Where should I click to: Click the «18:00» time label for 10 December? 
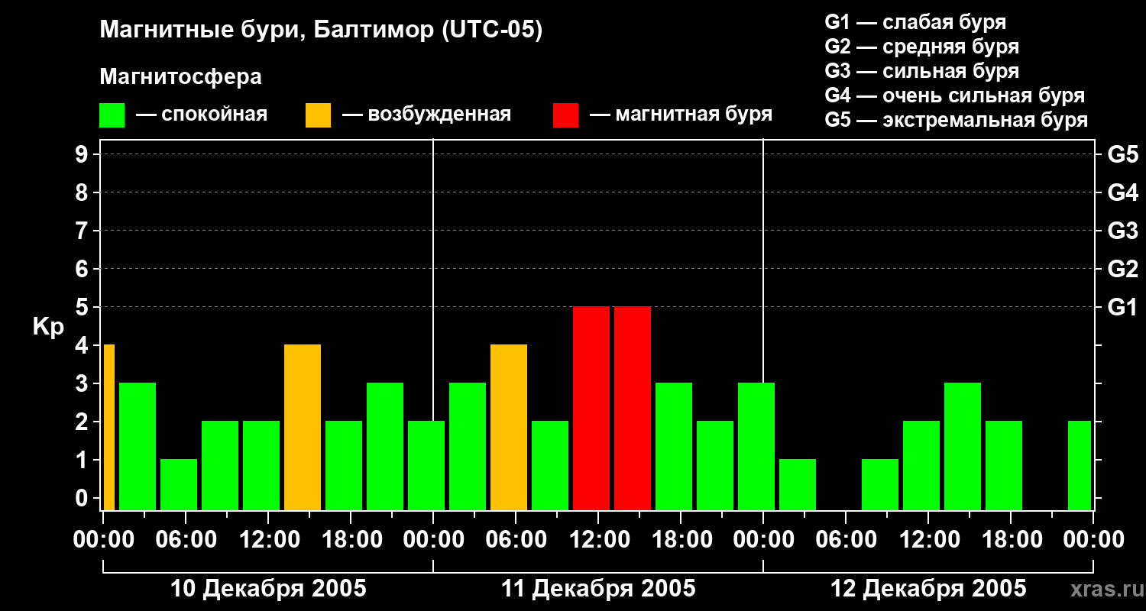(x=351, y=540)
